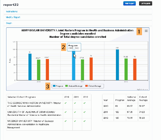
Task: Click the blue Program legend color box
Action: pyautogui.click(x=54, y=86)
